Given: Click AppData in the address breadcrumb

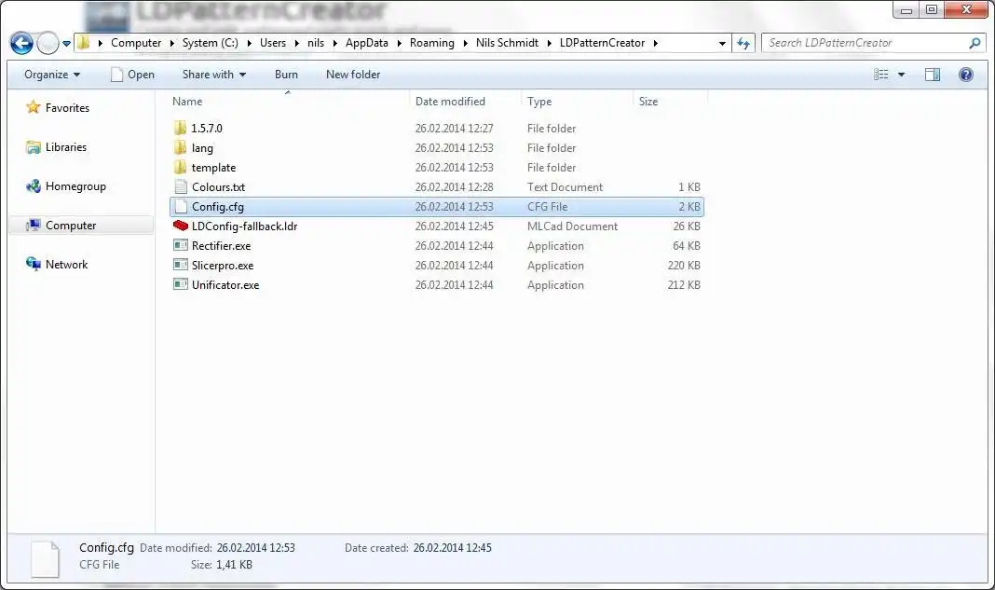Looking at the screenshot, I should click(x=366, y=43).
